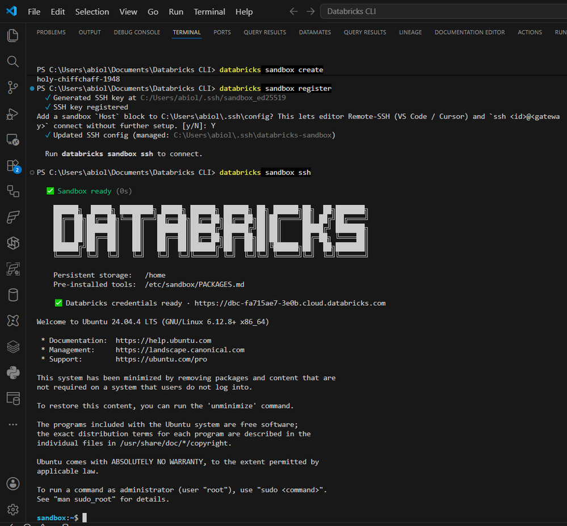Open the window-with-database icon
Image resolution: width=567 pixels, height=526 pixels.
(12, 398)
